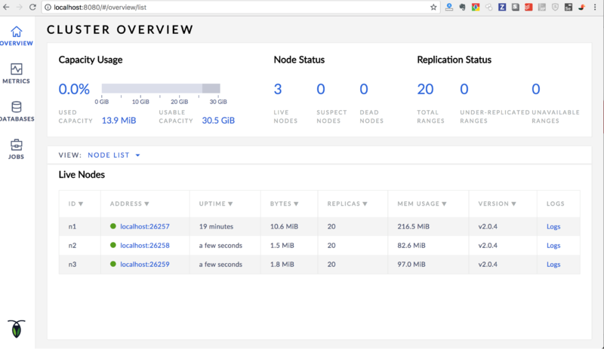Bookmark this page with the star icon
Viewport: 604px width, 349px height.
click(433, 7)
